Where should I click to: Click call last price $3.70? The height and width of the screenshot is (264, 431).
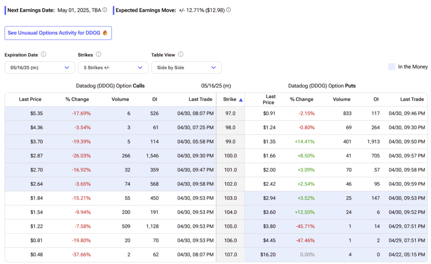pos(37,141)
